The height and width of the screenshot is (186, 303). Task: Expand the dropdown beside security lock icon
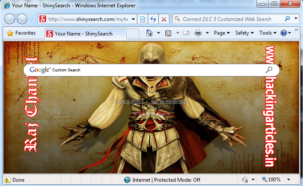(253, 180)
